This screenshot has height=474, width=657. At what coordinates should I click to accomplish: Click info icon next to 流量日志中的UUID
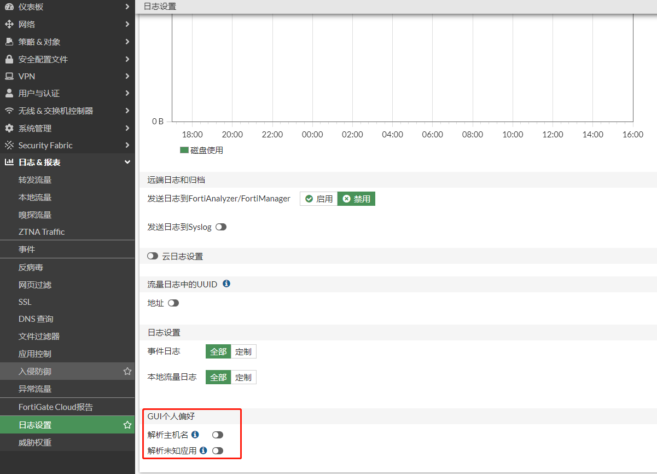[226, 284]
